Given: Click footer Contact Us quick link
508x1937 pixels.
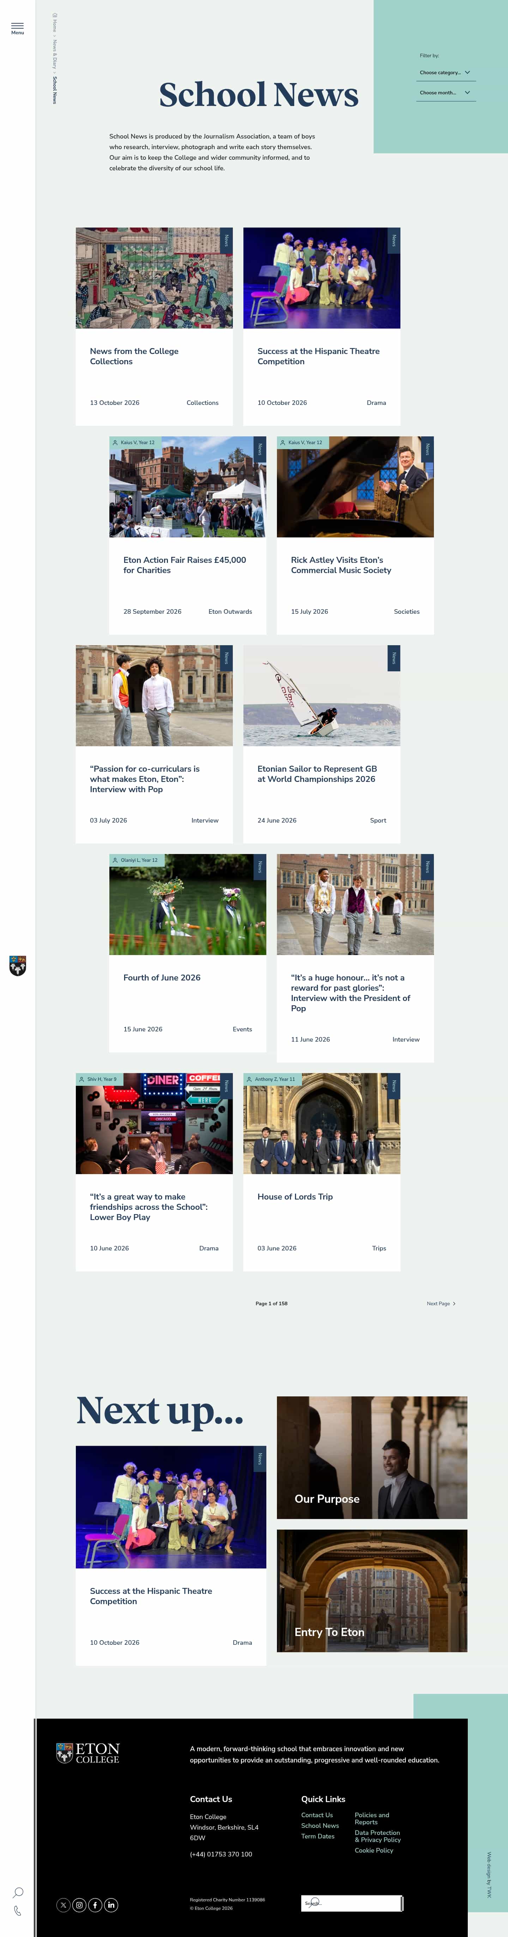Looking at the screenshot, I should (x=317, y=1815).
